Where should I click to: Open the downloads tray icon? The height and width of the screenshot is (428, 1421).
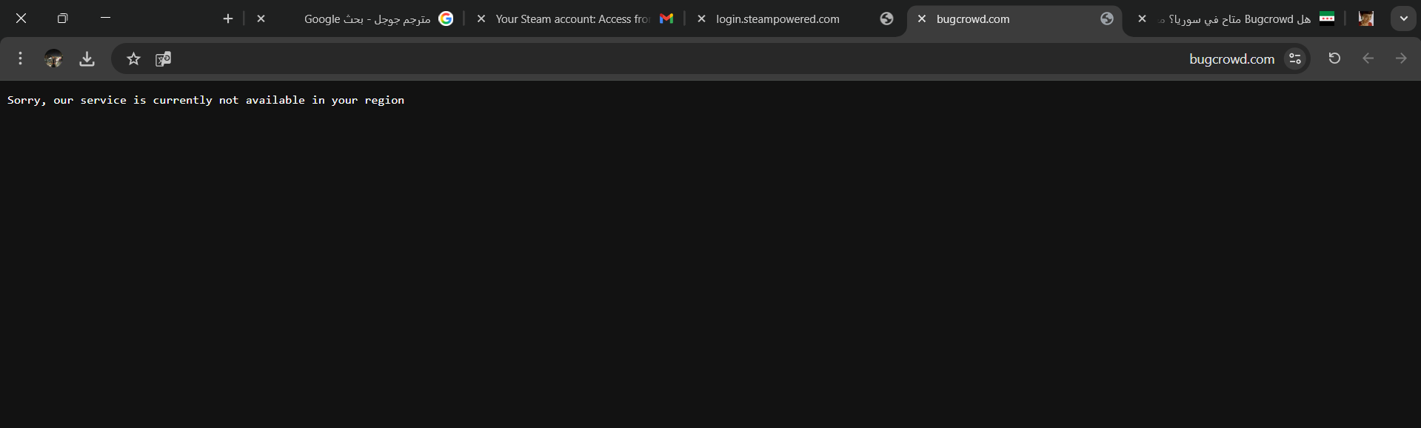87,58
